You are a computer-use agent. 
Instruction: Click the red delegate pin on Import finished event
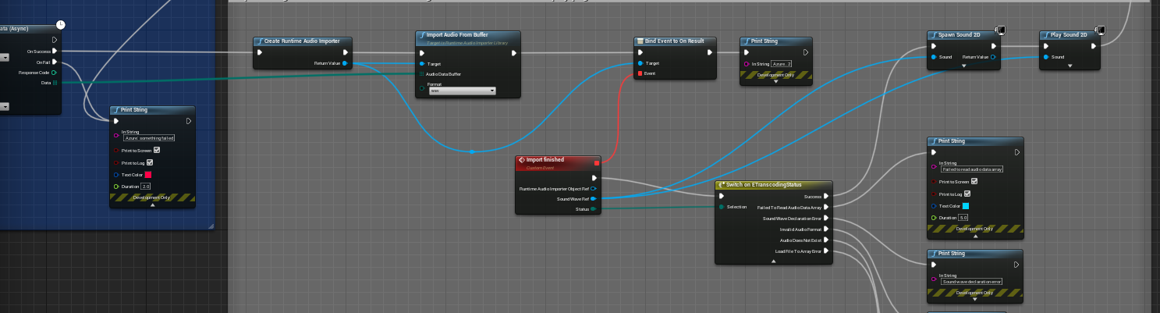click(597, 162)
